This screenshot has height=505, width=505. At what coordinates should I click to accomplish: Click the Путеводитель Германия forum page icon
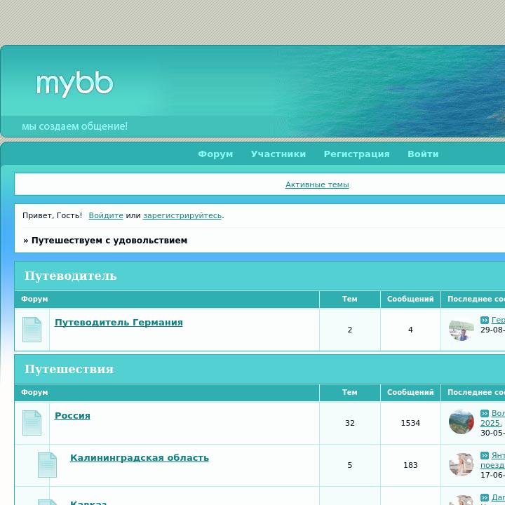(32, 330)
